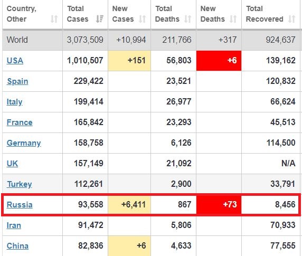Click the Total Cases sort icon
Image resolution: width=302 pixels, height=256 pixels.
pos(100,19)
